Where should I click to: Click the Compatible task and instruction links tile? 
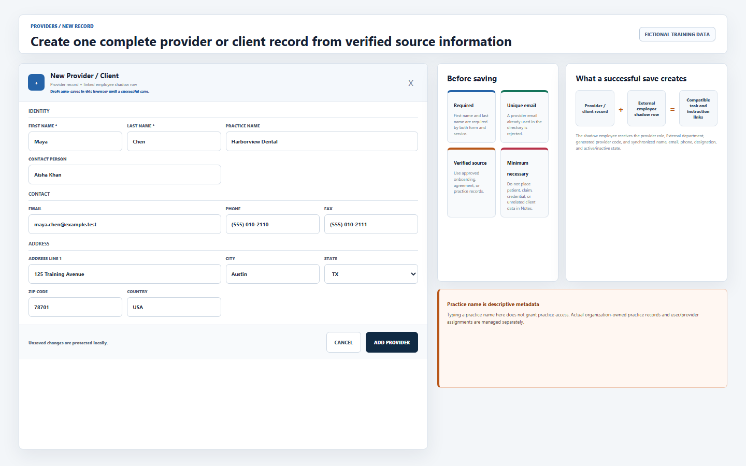[x=698, y=108]
